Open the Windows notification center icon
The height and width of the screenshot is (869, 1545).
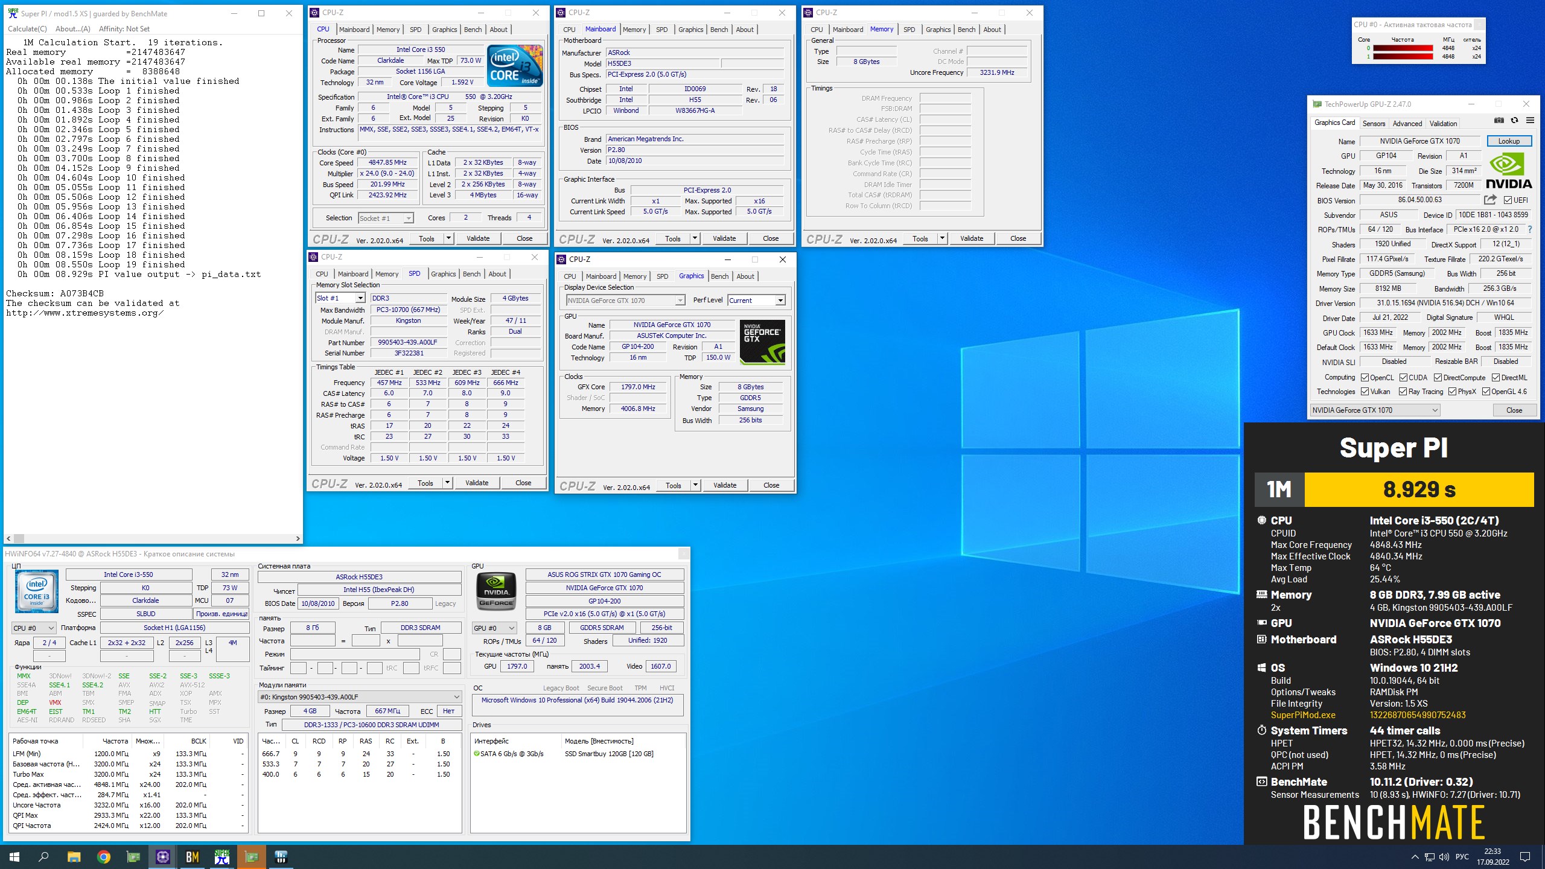[x=1525, y=857]
